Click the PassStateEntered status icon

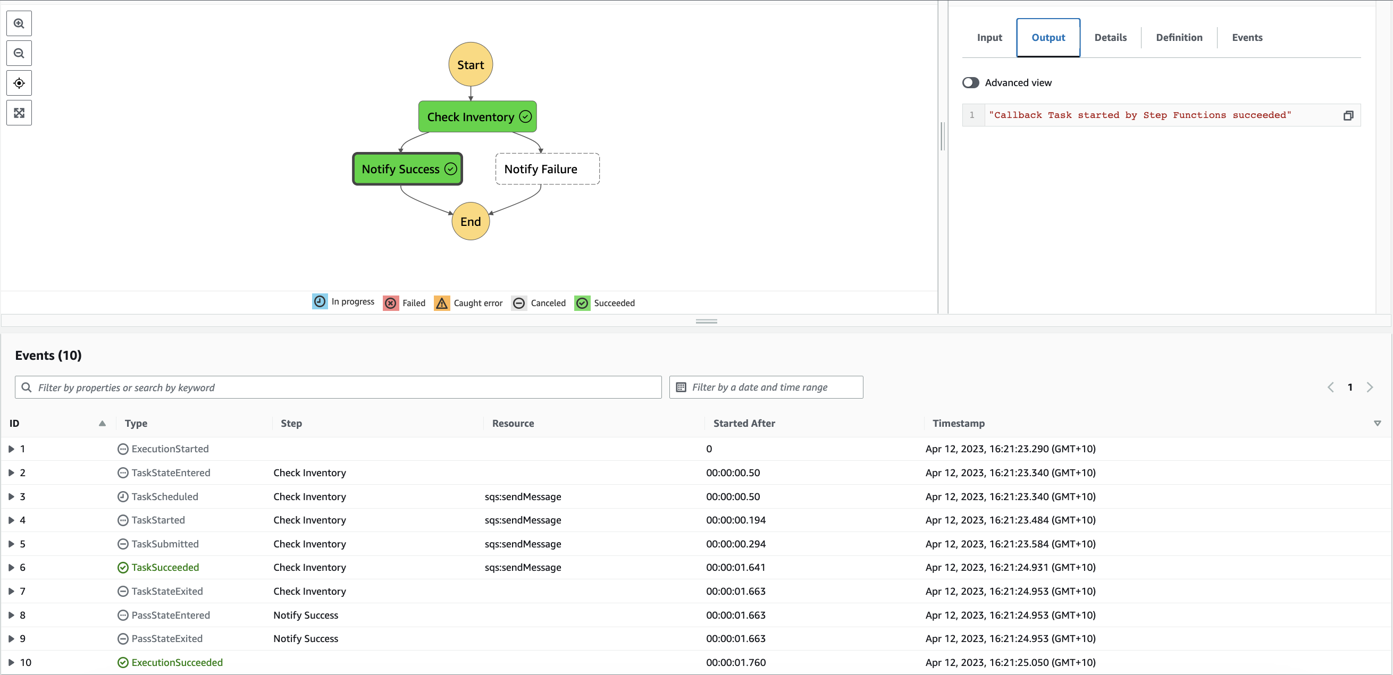coord(123,615)
